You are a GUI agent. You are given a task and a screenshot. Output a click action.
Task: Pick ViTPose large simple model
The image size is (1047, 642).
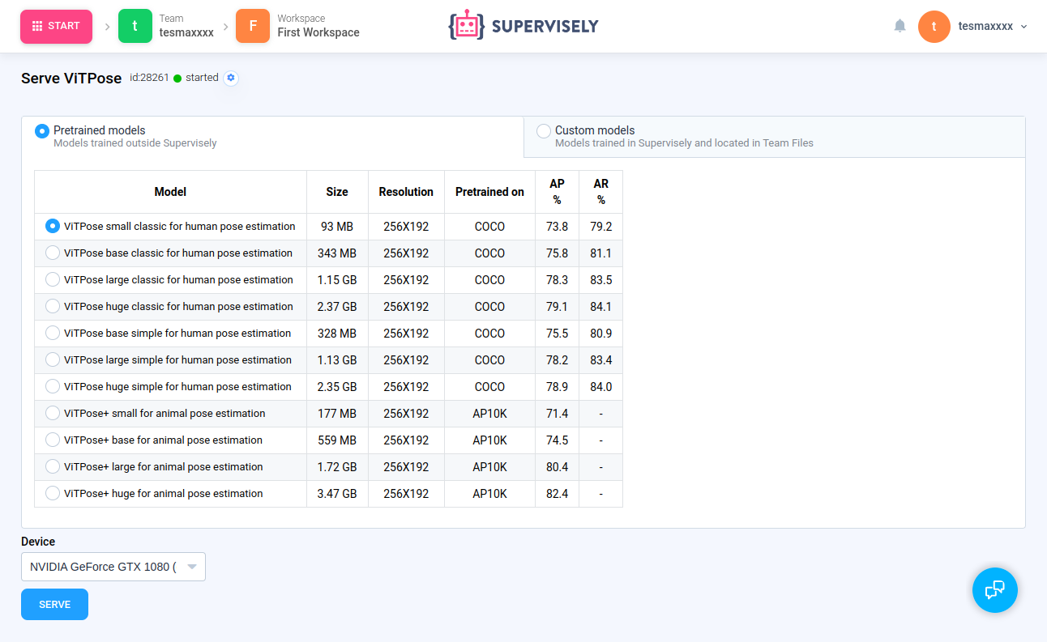53,359
